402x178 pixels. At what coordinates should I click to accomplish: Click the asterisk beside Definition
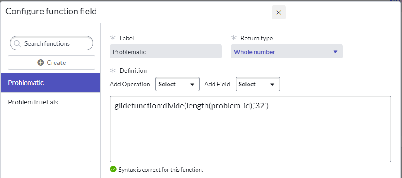tap(113, 70)
